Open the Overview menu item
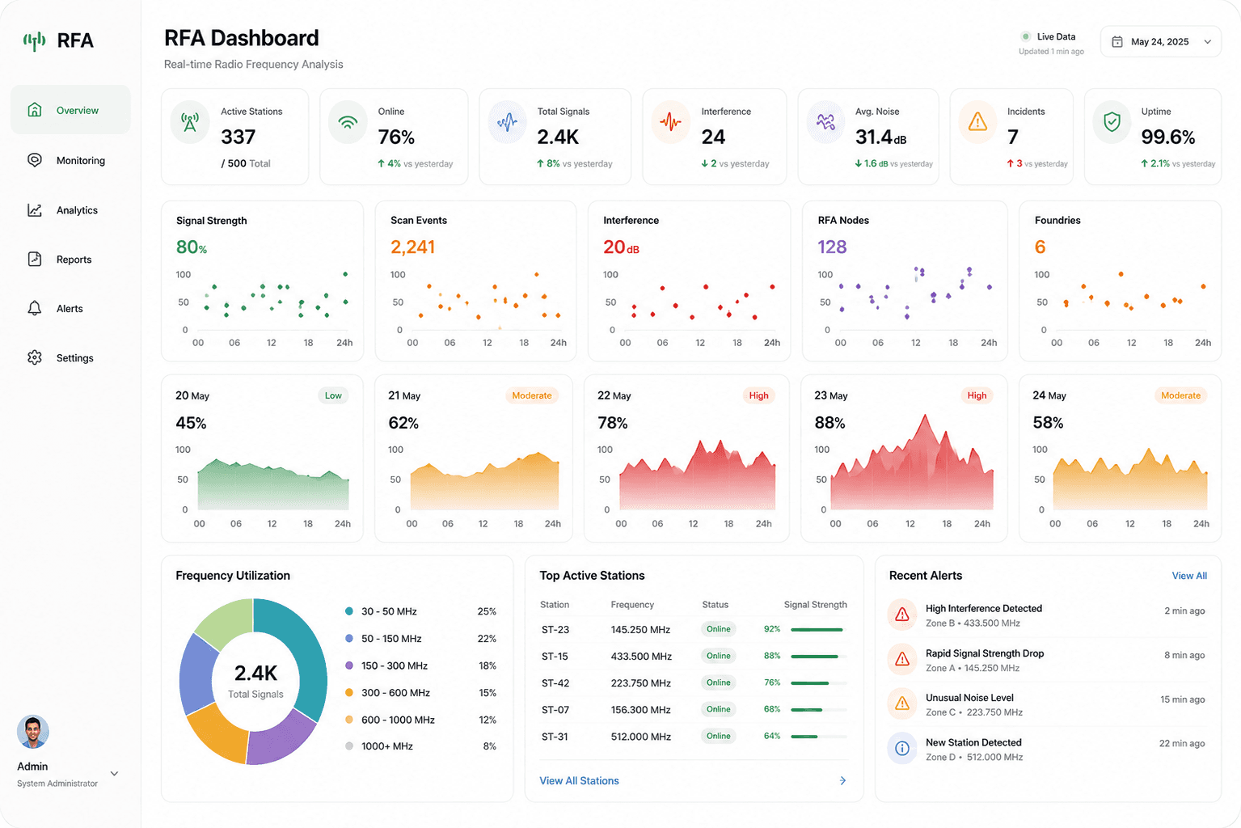Image resolution: width=1241 pixels, height=828 pixels. (x=70, y=110)
